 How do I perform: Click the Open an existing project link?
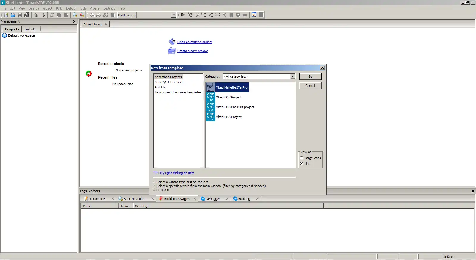[x=195, y=42]
